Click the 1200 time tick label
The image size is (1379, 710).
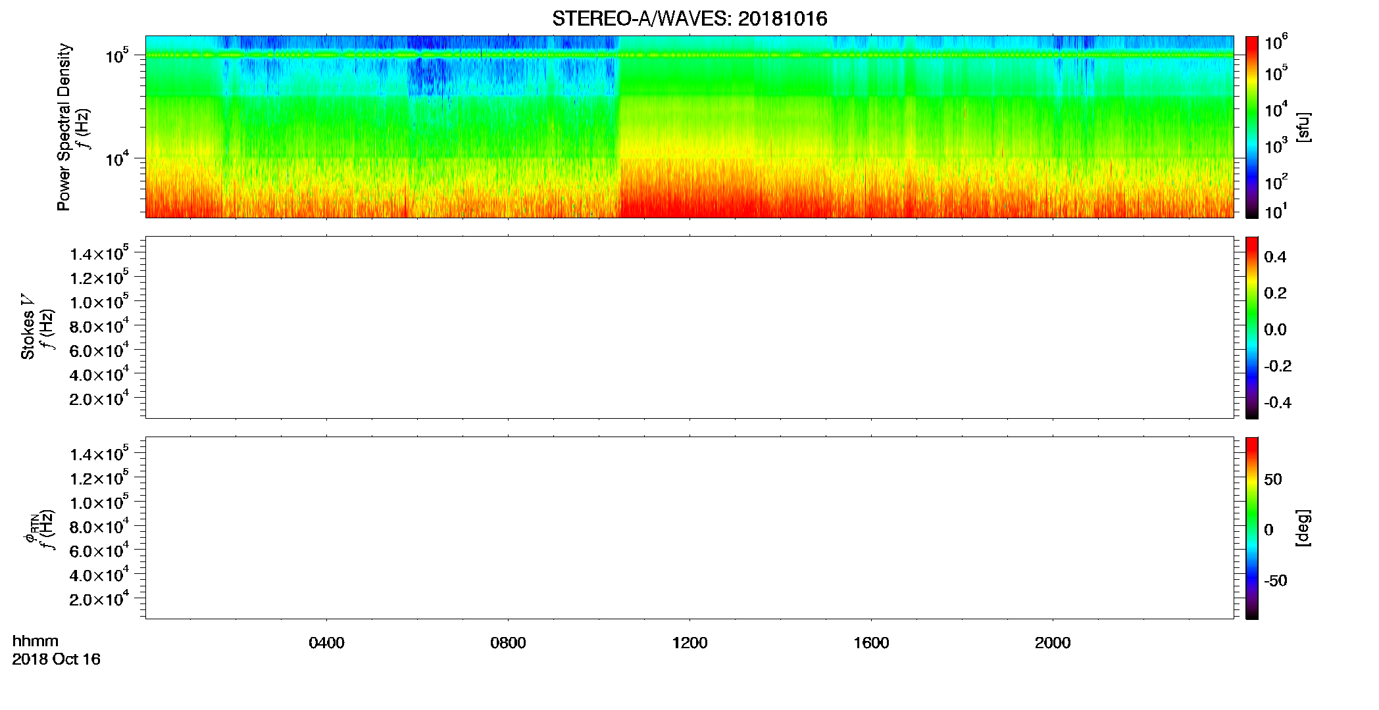point(689,643)
